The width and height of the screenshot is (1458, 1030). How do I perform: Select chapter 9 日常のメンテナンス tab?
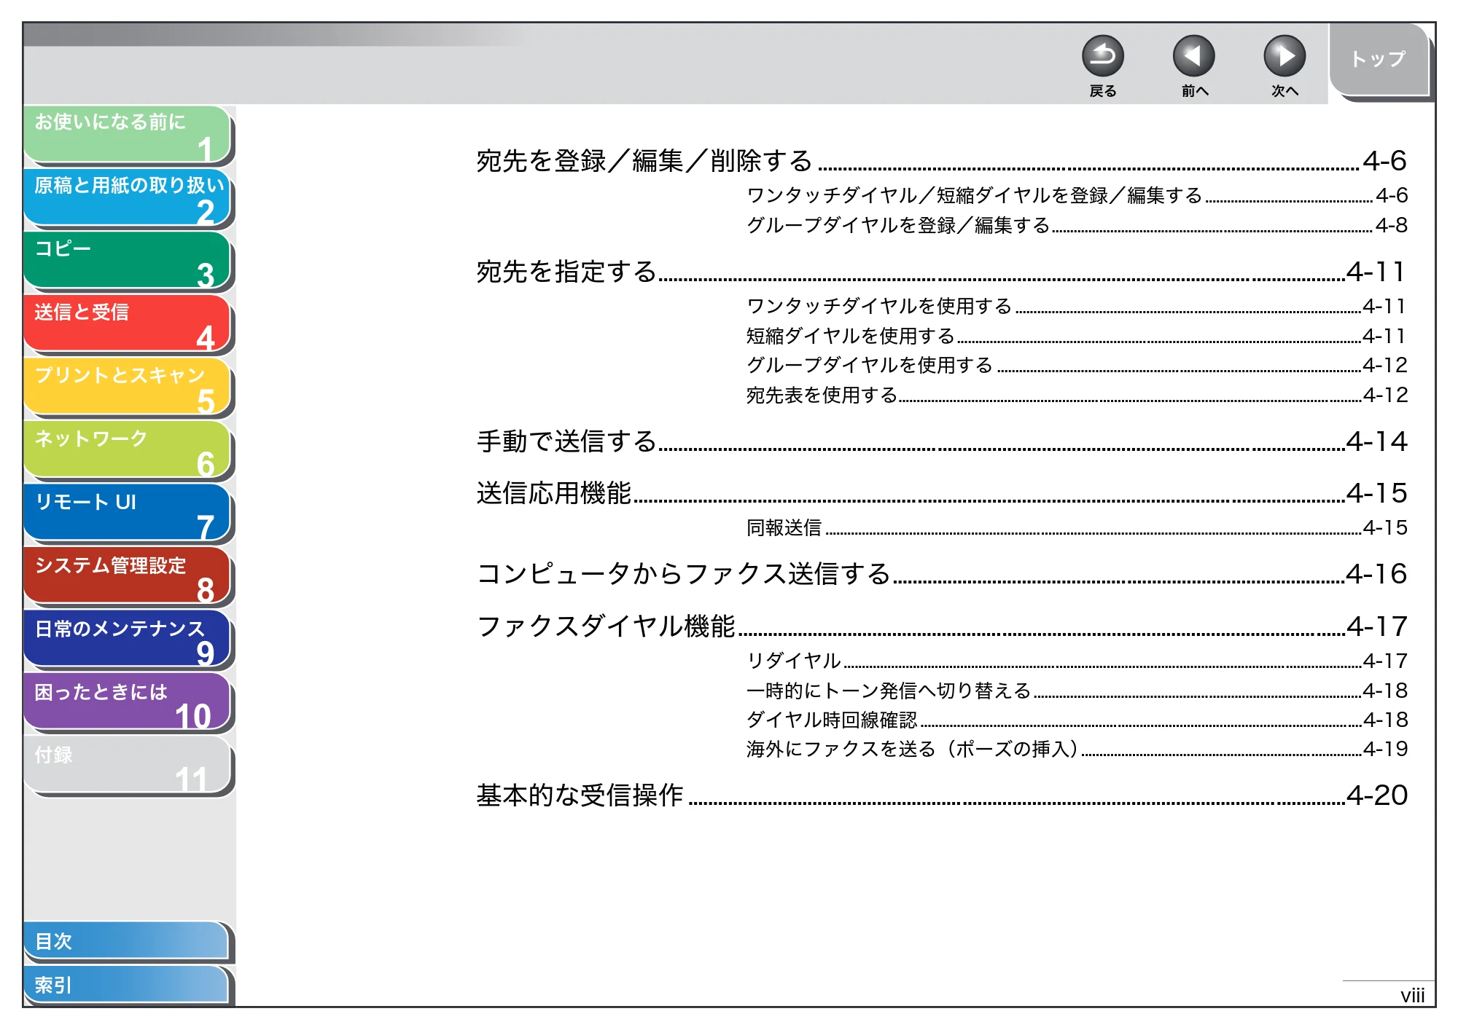pyautogui.click(x=128, y=640)
